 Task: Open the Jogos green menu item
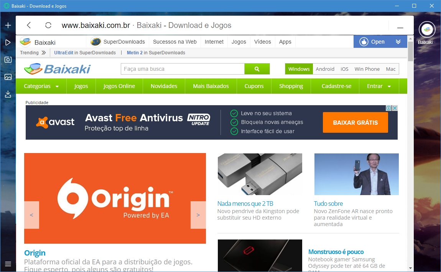tap(81, 86)
